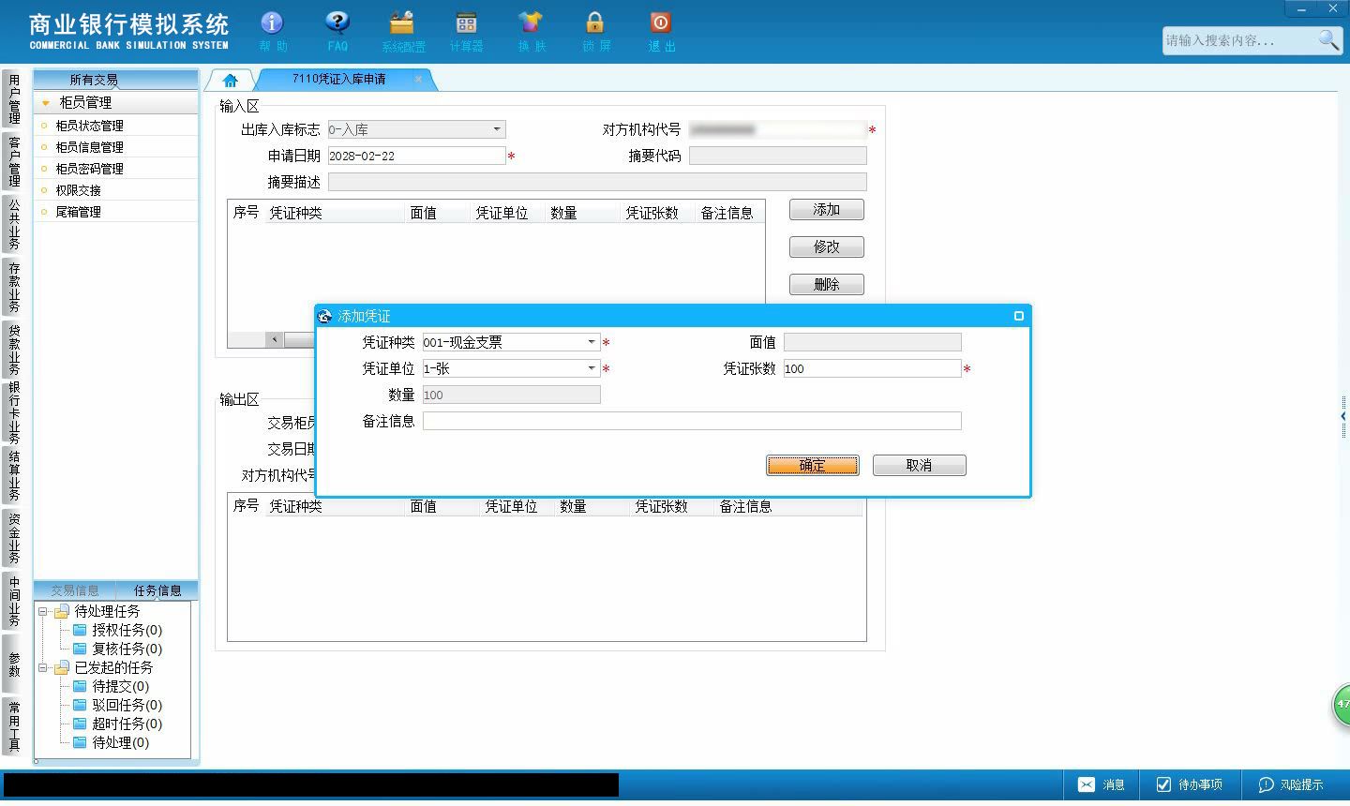Viewport: 1350px width, 806px height.
Task: Open 柜员状态管理 menu item
Action: pos(116,126)
